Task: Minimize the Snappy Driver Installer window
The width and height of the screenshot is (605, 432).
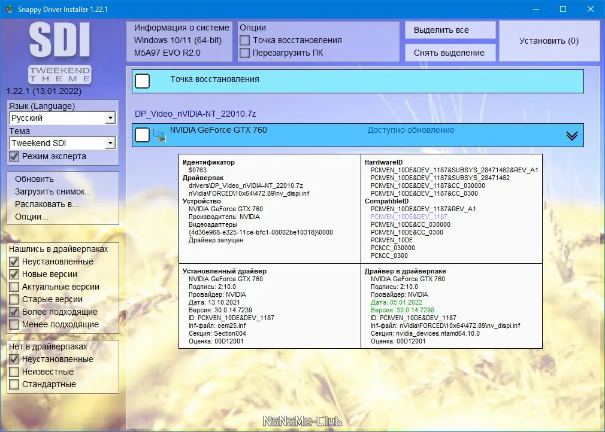Action: coord(536,9)
